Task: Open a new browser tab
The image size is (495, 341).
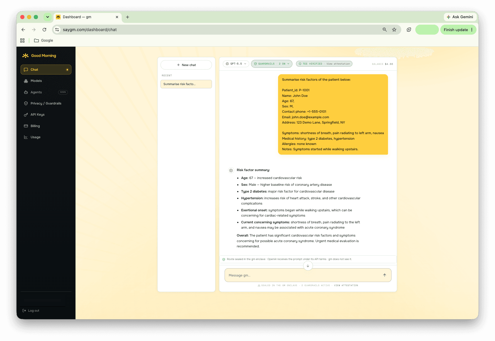Action: click(x=128, y=17)
